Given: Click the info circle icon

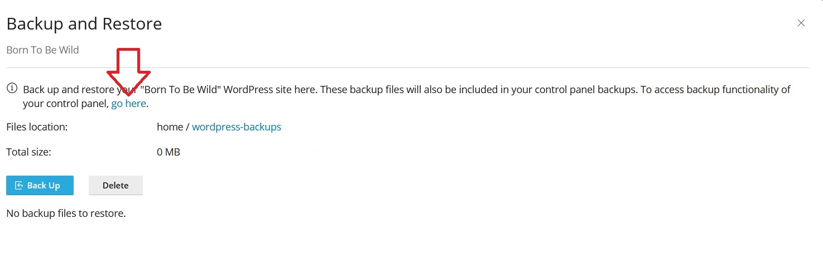Looking at the screenshot, I should click(11, 89).
